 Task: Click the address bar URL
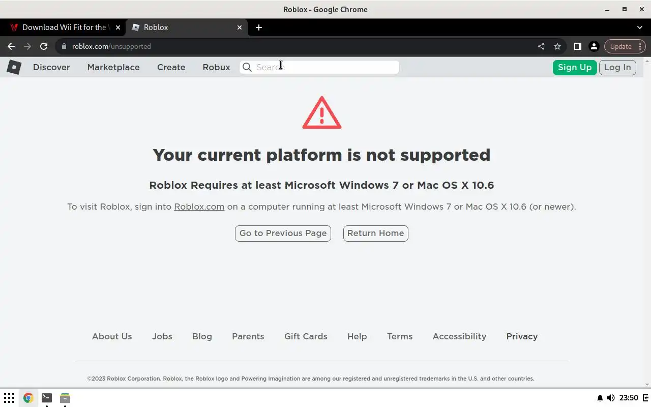111,46
